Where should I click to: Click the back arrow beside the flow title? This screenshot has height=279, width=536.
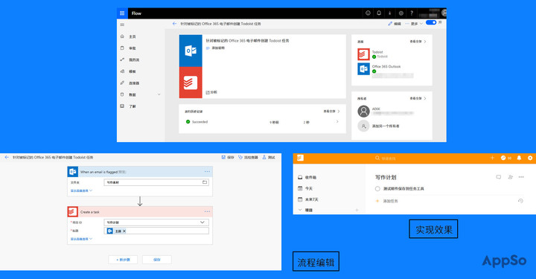click(x=174, y=24)
